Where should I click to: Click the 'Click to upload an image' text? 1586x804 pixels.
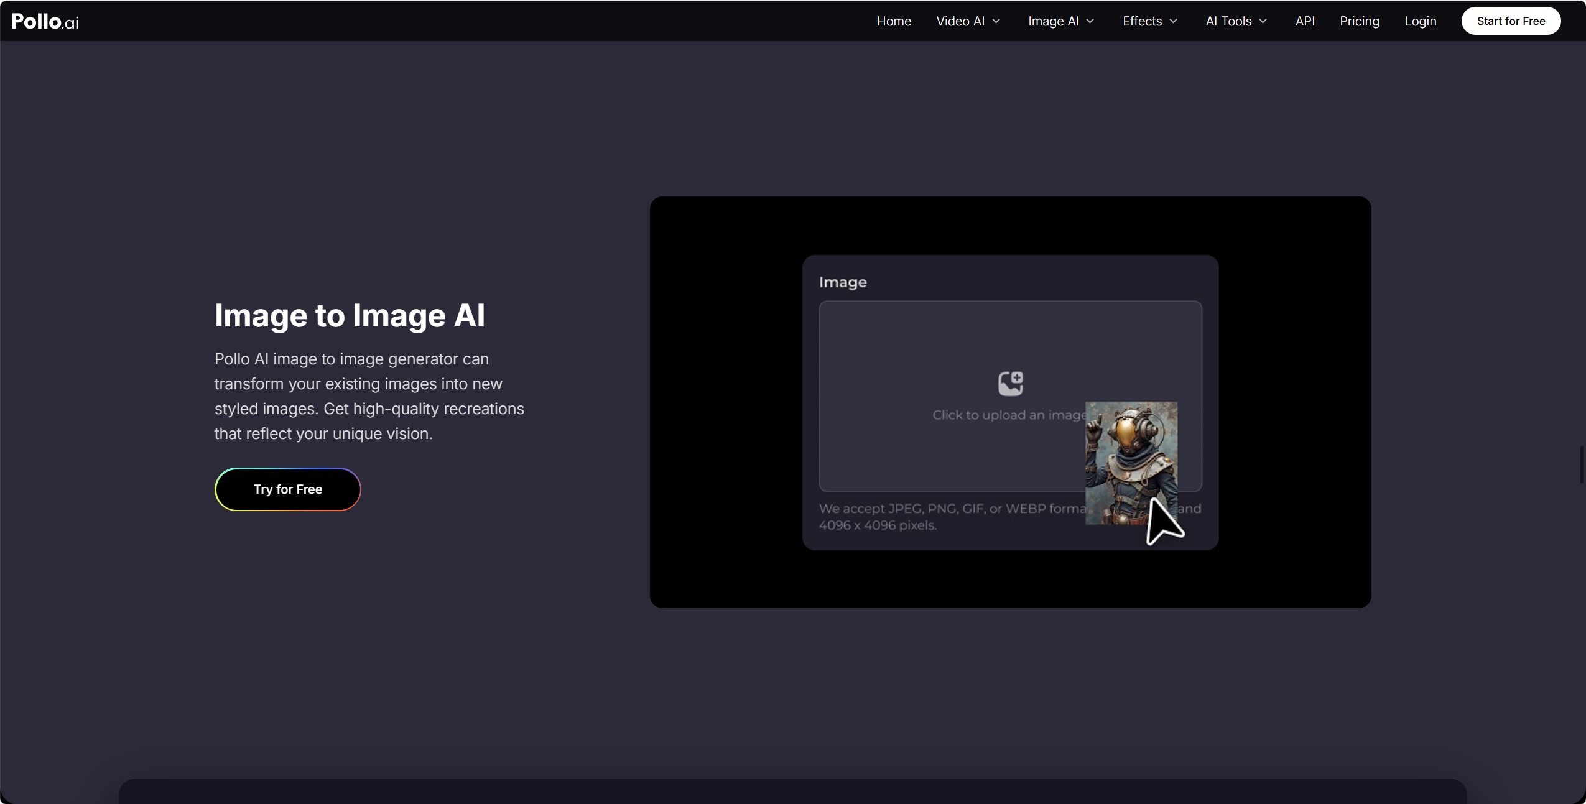[x=1009, y=415]
